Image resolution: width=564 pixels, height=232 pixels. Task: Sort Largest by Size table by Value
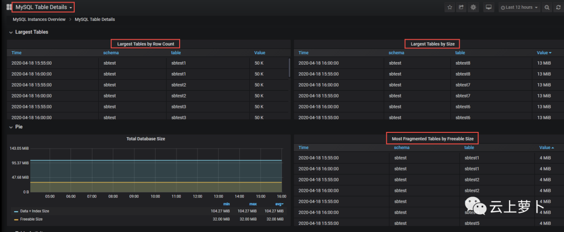point(544,53)
